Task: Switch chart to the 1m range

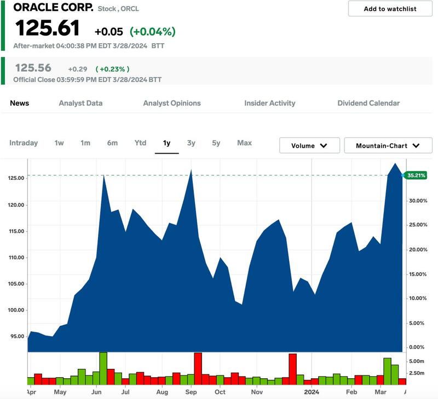Action: 85,143
